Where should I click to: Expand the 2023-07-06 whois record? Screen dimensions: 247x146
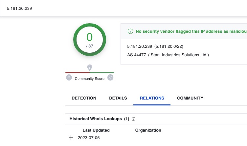point(71,138)
